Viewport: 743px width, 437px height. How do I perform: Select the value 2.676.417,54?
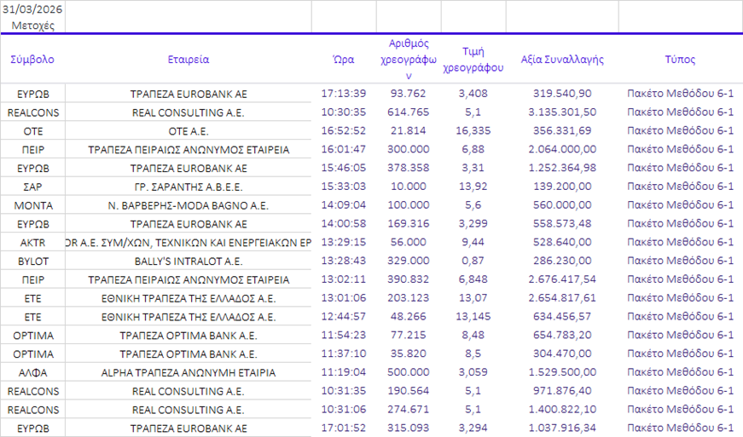(562, 279)
